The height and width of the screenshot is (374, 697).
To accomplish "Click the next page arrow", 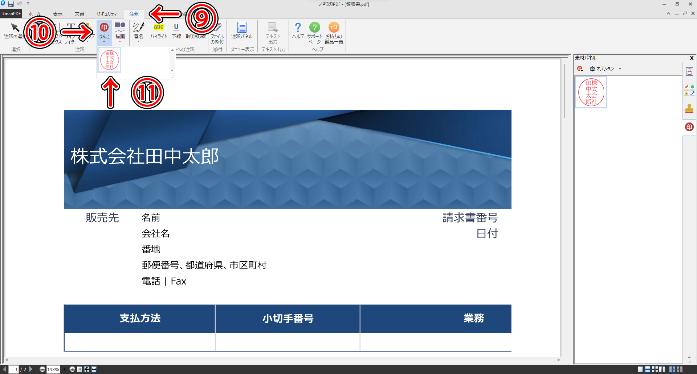I will coord(31,369).
